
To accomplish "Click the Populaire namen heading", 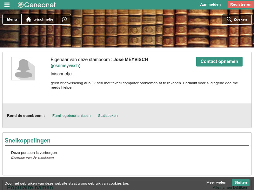I will [30, 187].
